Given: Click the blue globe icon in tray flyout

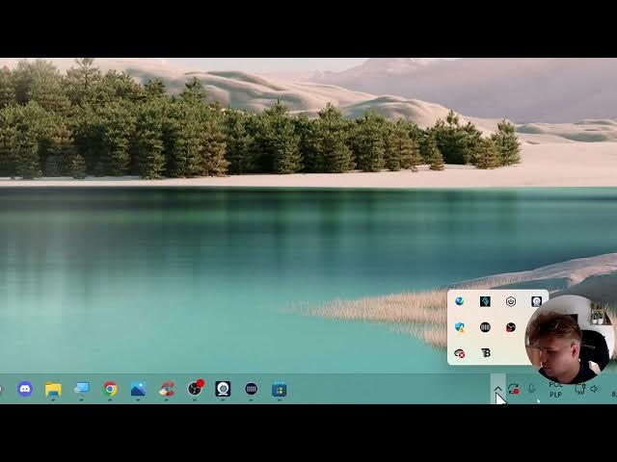Looking at the screenshot, I should tap(459, 301).
